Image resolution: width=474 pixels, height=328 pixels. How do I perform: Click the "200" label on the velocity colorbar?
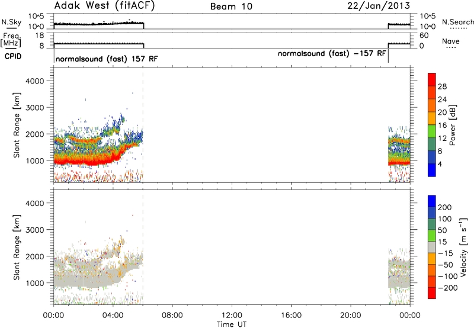445,207
